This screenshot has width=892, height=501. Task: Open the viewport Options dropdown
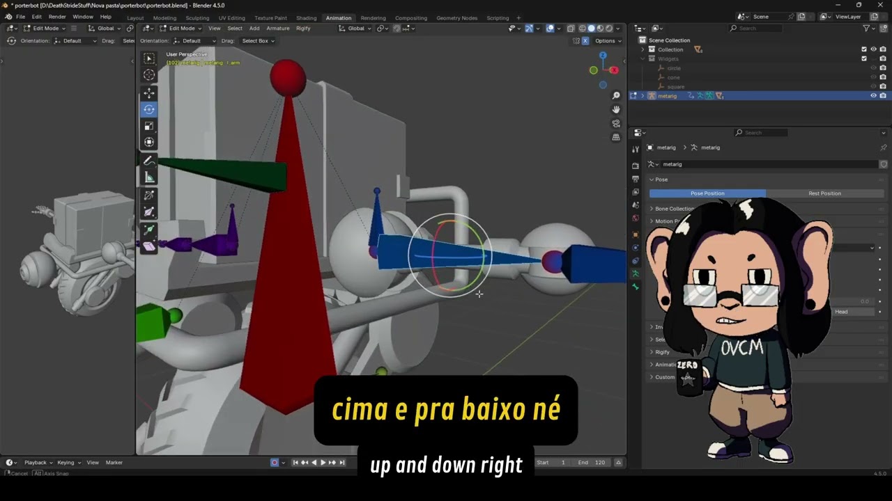[x=608, y=40]
